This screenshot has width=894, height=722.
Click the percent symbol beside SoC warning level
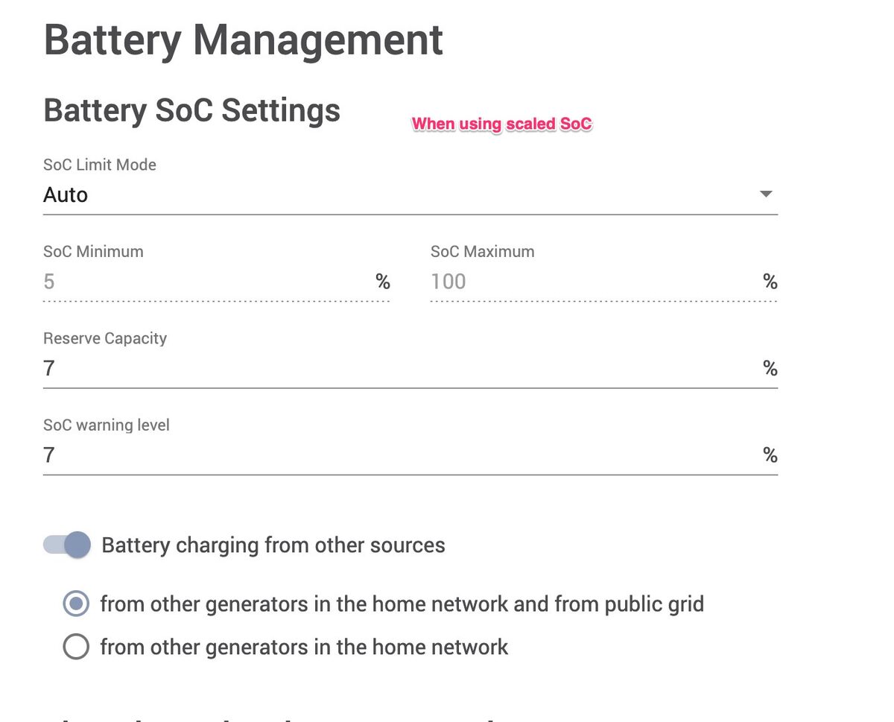click(x=770, y=455)
